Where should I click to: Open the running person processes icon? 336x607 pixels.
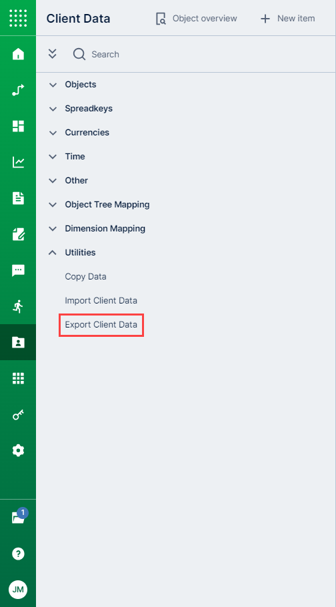tap(18, 307)
